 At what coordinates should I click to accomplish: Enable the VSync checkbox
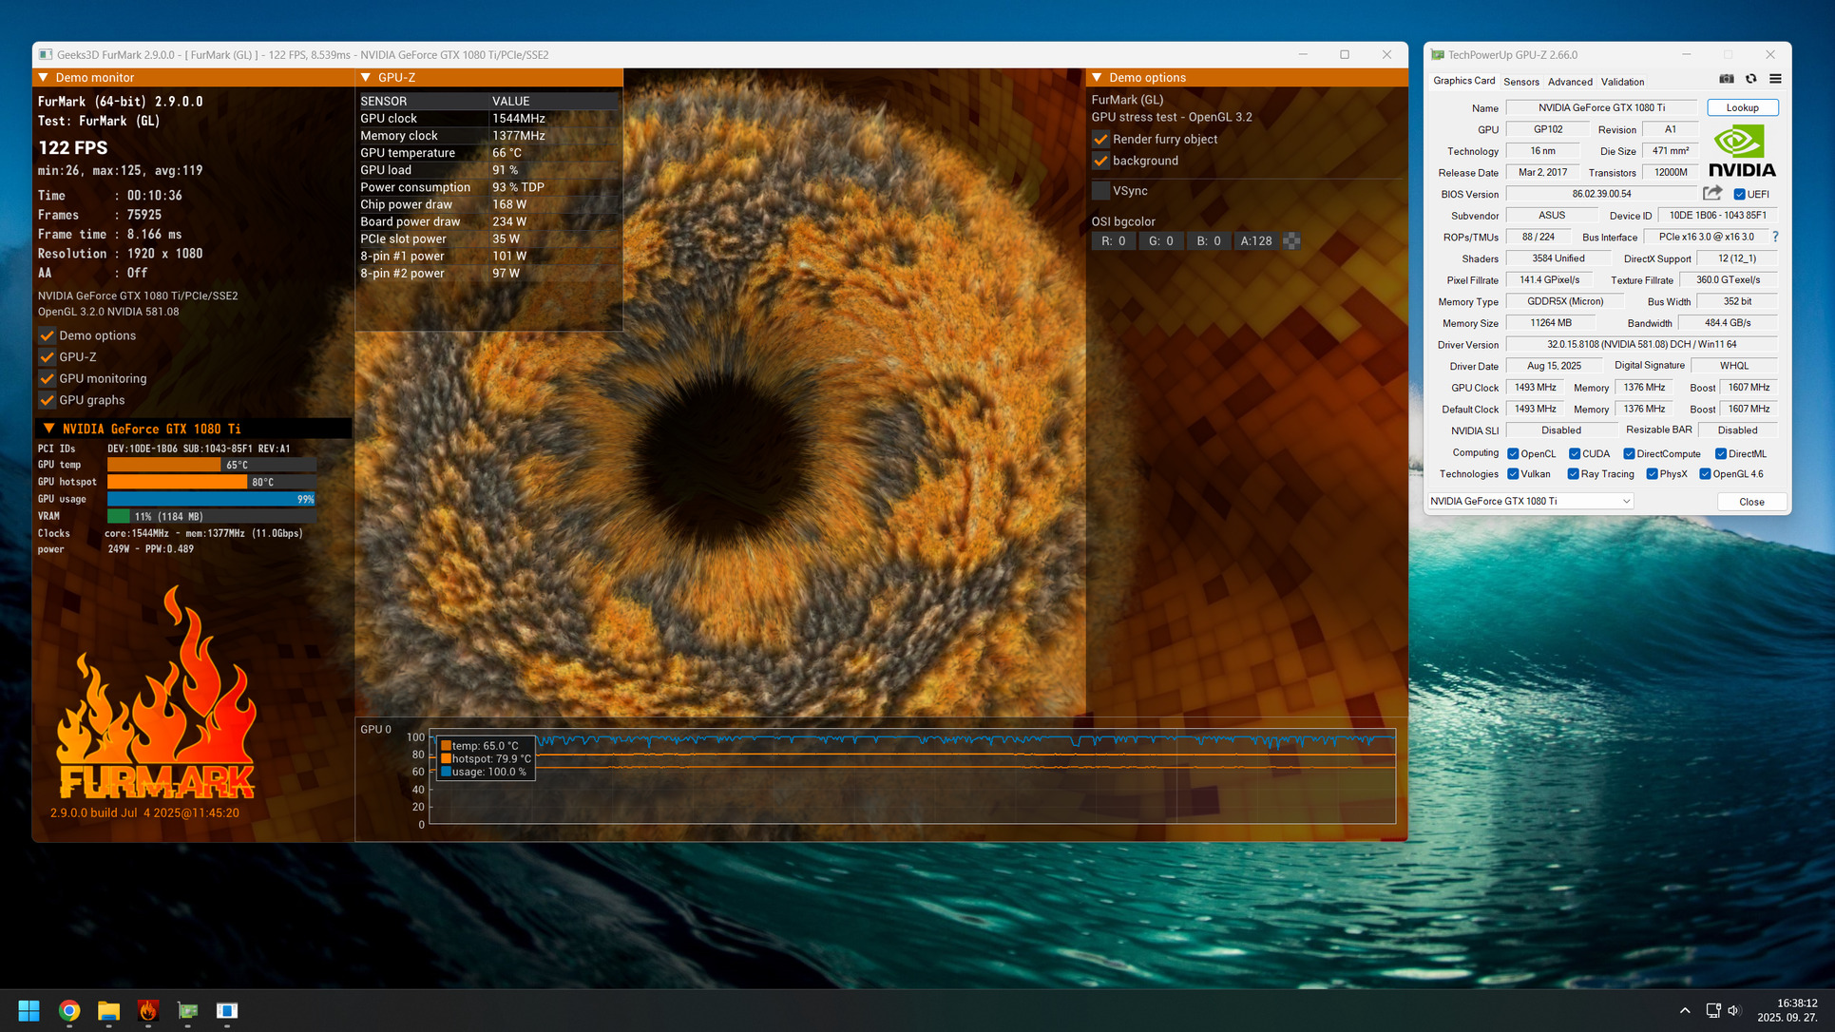coord(1100,191)
